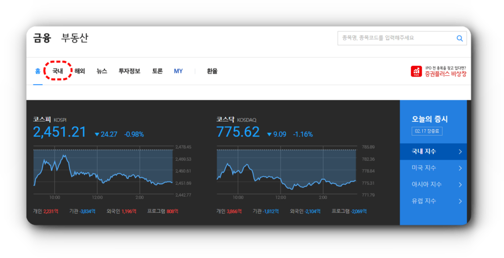Click the 오늘의 증시 heading

[430, 119]
